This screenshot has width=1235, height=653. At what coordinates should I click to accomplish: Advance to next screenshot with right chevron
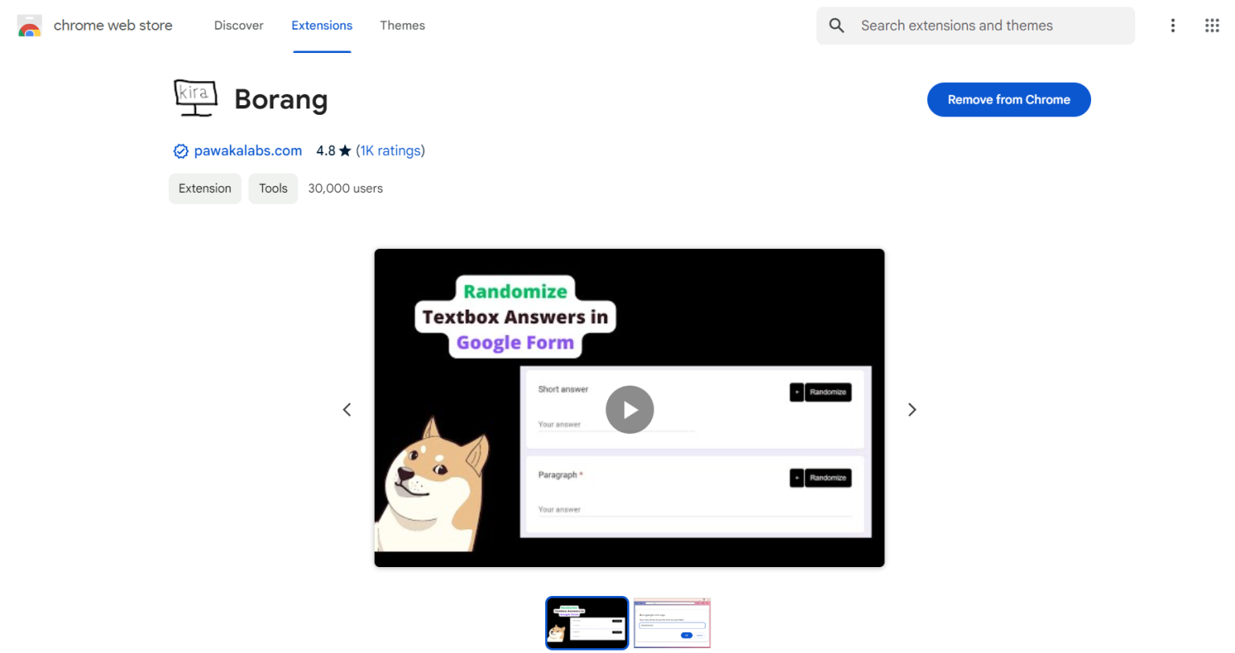tap(912, 410)
